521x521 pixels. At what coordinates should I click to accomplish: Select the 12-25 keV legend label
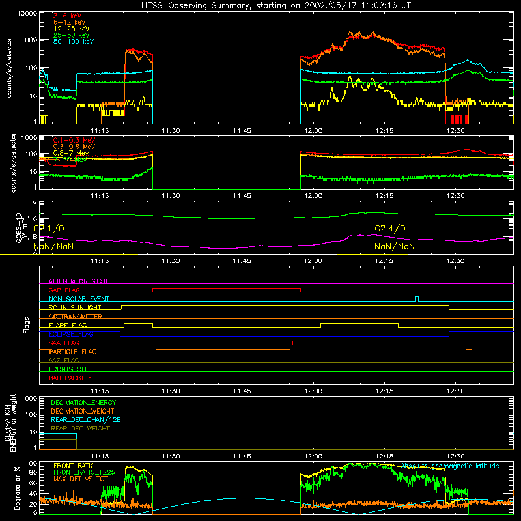point(71,29)
